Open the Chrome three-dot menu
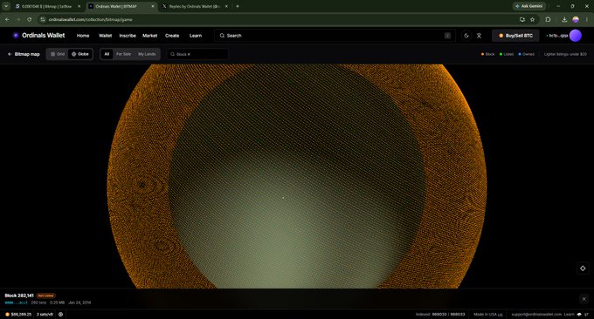The height and width of the screenshot is (319, 594). click(x=587, y=19)
